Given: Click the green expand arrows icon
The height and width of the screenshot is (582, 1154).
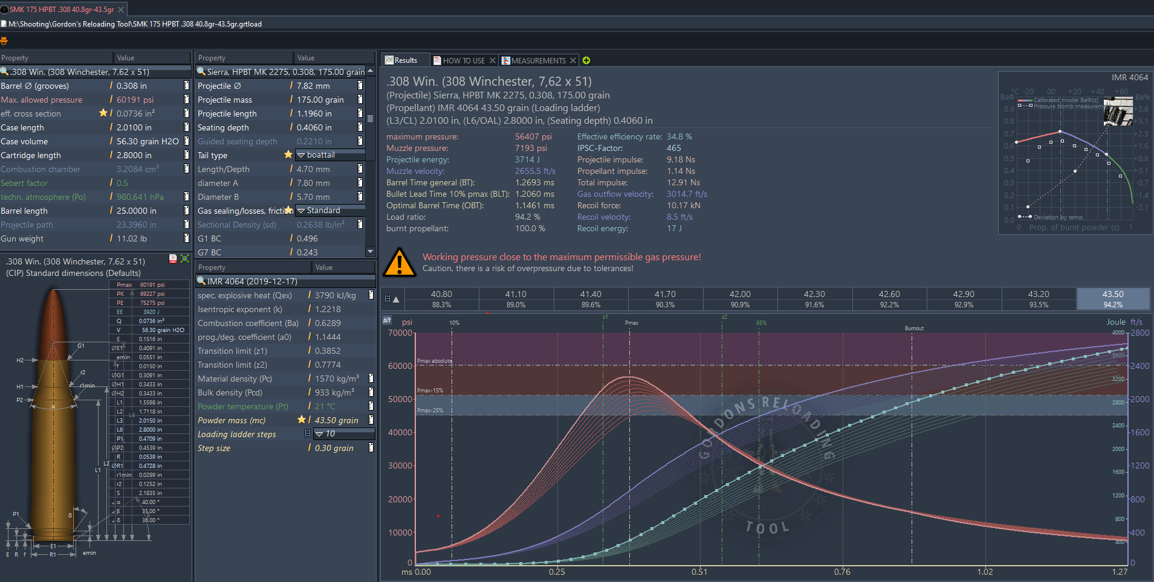Looking at the screenshot, I should click(x=185, y=259).
